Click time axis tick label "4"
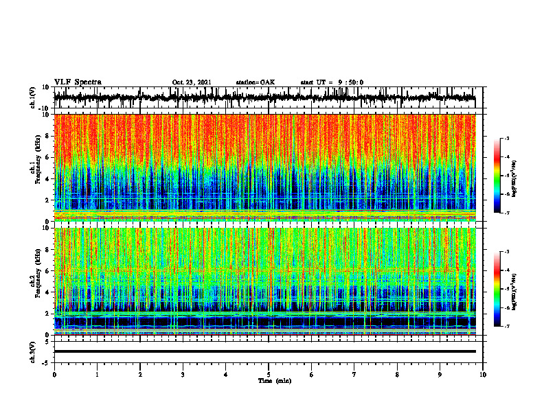Screen dimensions: 544x420 [x=225, y=375]
